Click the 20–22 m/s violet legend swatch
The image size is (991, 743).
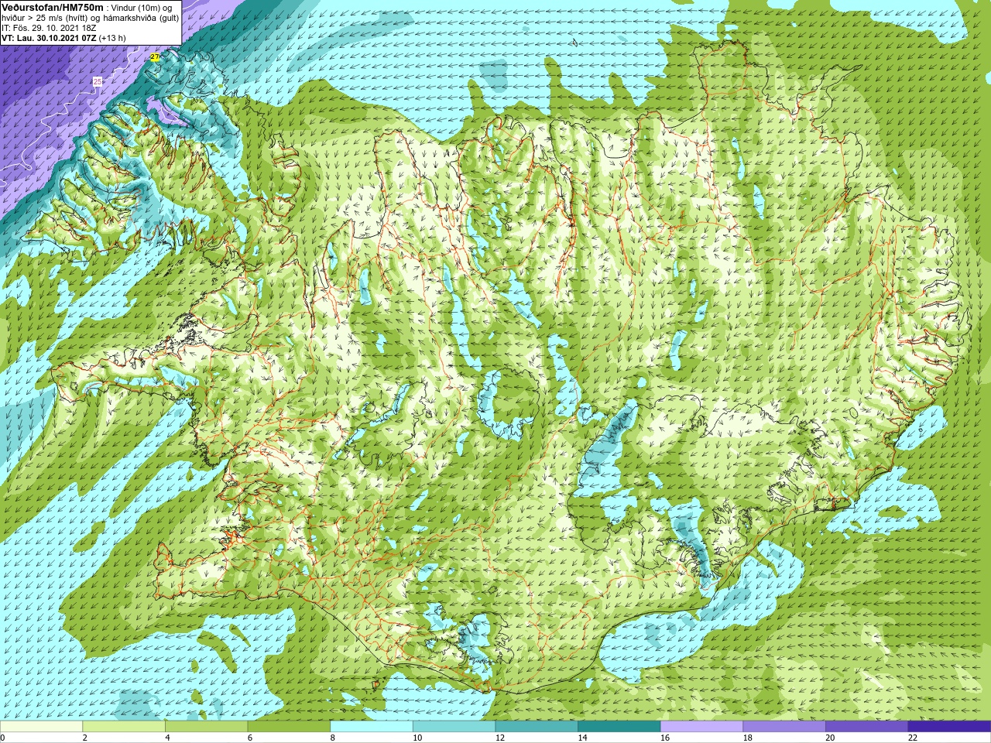(867, 727)
